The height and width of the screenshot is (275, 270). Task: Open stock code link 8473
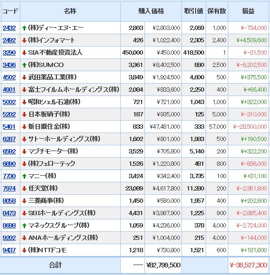coord(9,213)
